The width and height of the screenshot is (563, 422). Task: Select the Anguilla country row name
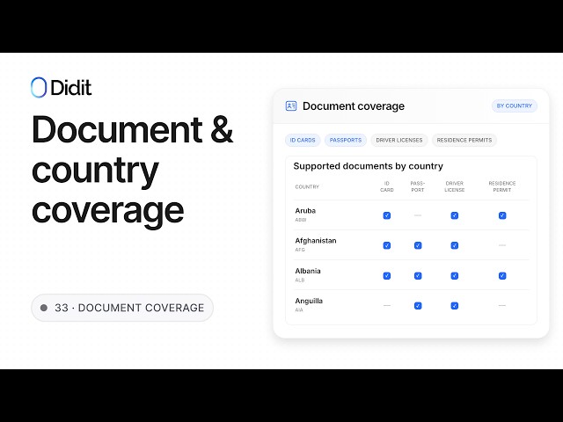[309, 301]
